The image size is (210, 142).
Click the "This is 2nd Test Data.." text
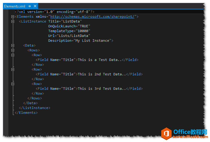coord(102,74)
